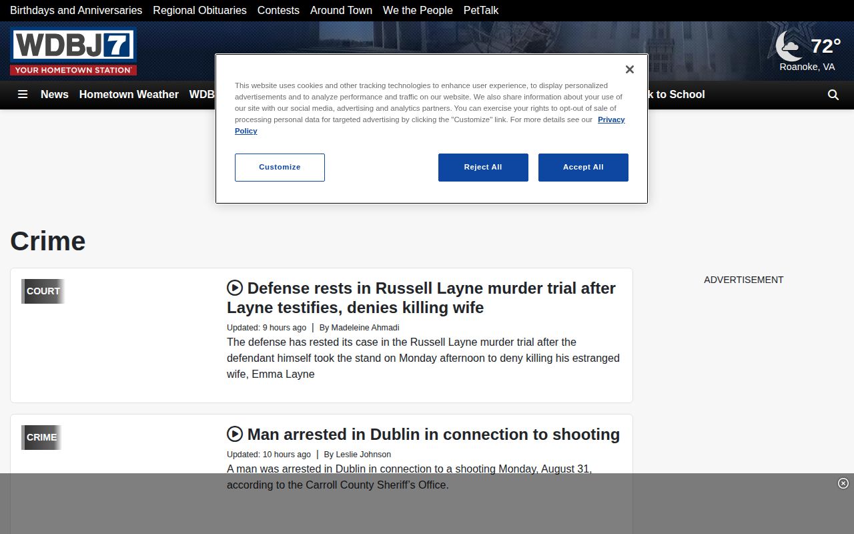Image resolution: width=854 pixels, height=534 pixels.
Task: Open the Back to School nav item
Action: [x=676, y=95]
